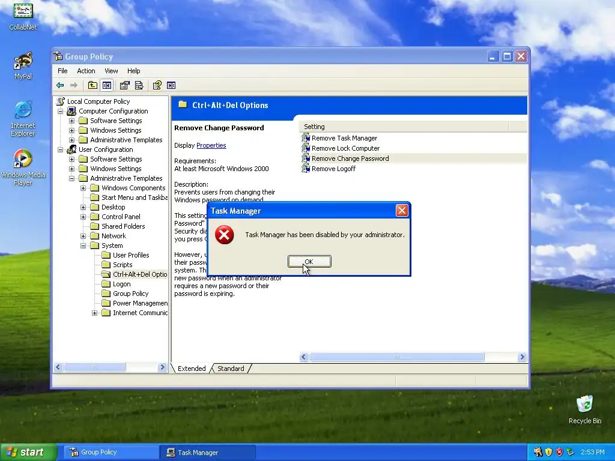Image resolution: width=615 pixels, height=461 pixels.
Task: Switch to the Standard tab
Action: 231,369
